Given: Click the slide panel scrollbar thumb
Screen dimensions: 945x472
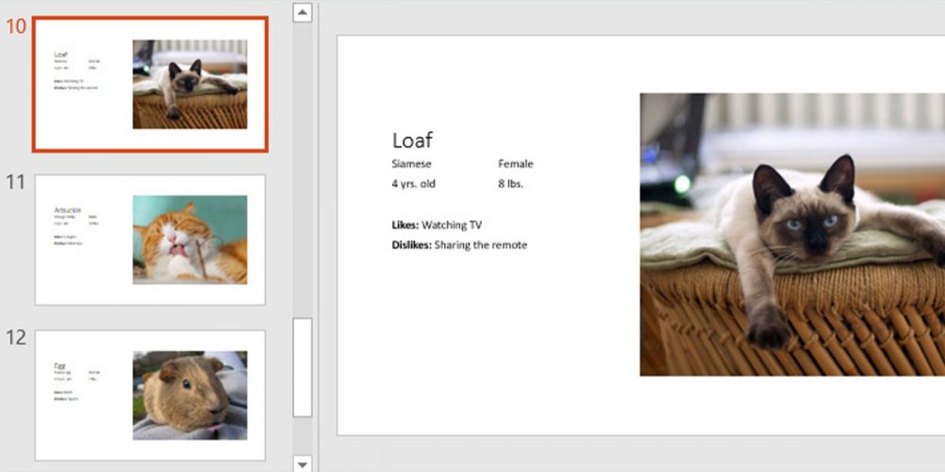Looking at the screenshot, I should [302, 366].
